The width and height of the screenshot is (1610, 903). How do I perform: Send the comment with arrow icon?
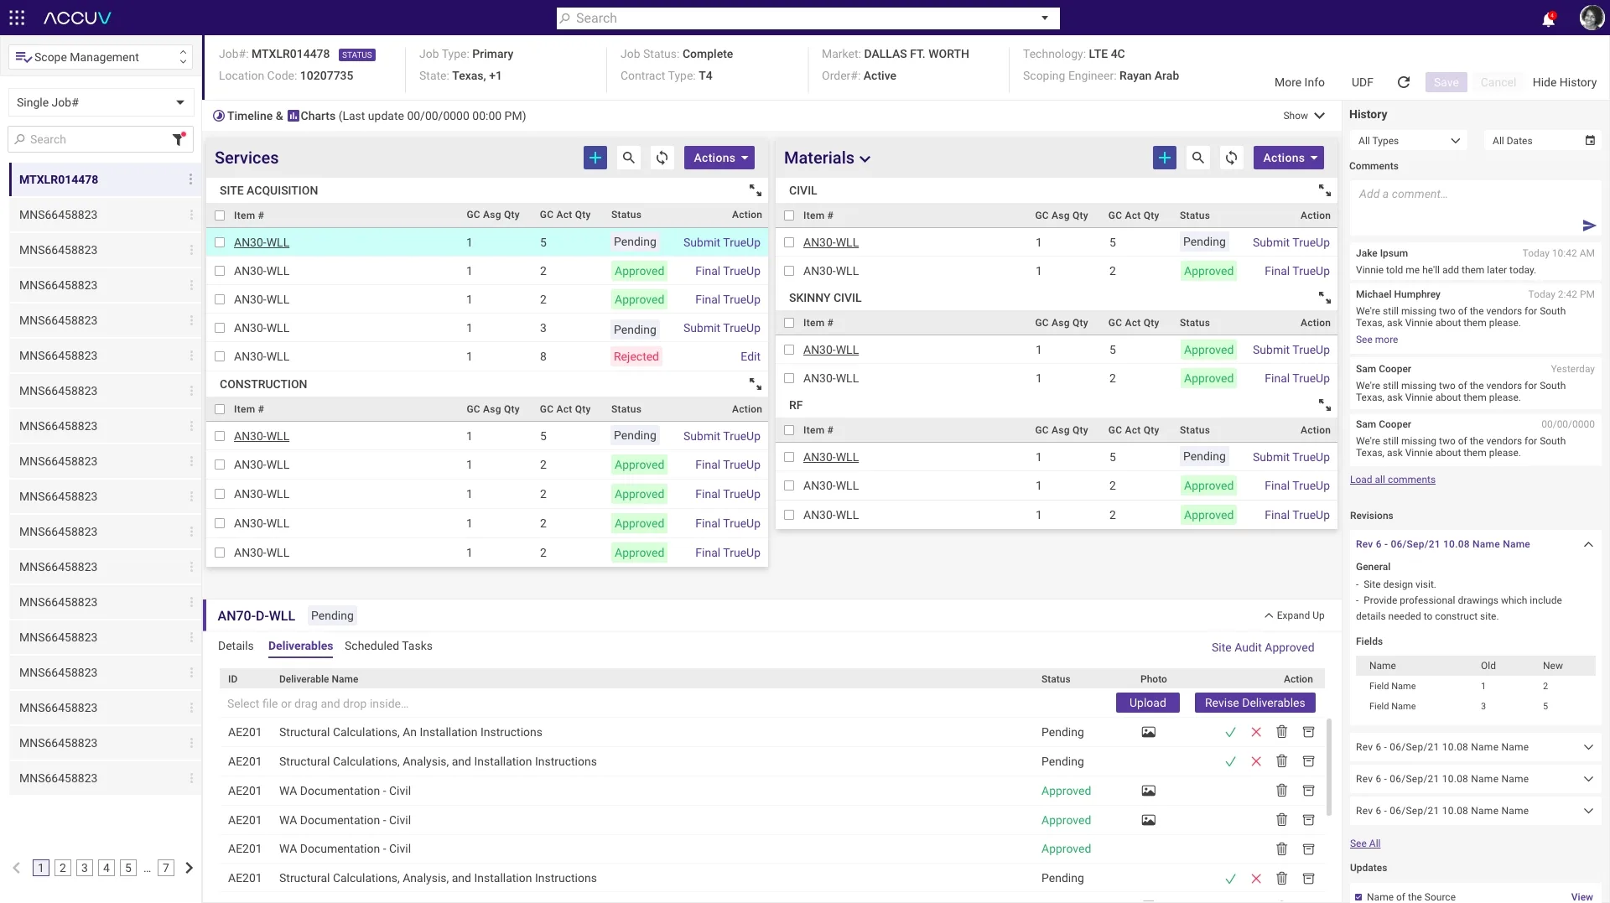1589,226
